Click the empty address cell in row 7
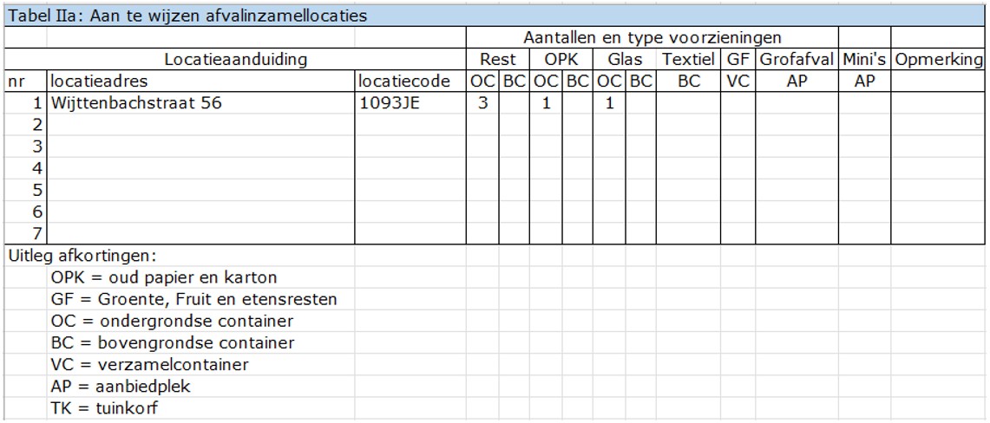Image resolution: width=990 pixels, height=423 pixels. click(200, 233)
